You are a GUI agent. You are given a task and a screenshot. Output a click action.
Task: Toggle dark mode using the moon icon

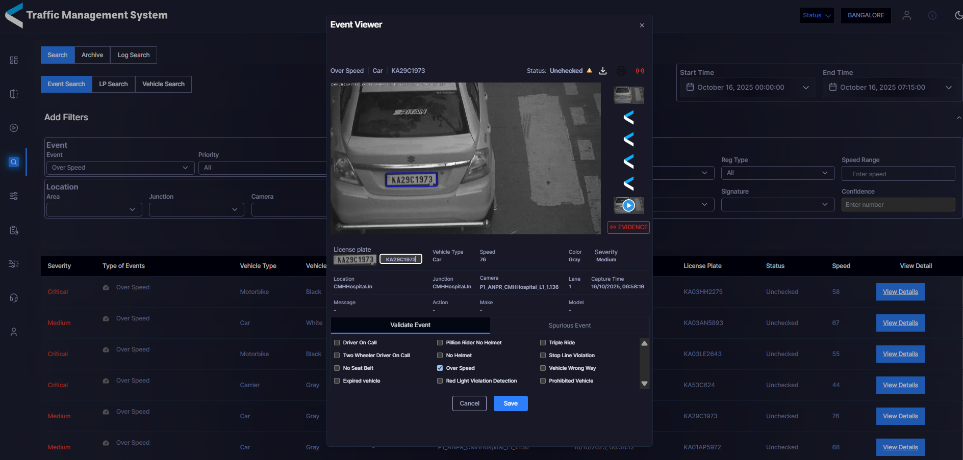click(958, 15)
